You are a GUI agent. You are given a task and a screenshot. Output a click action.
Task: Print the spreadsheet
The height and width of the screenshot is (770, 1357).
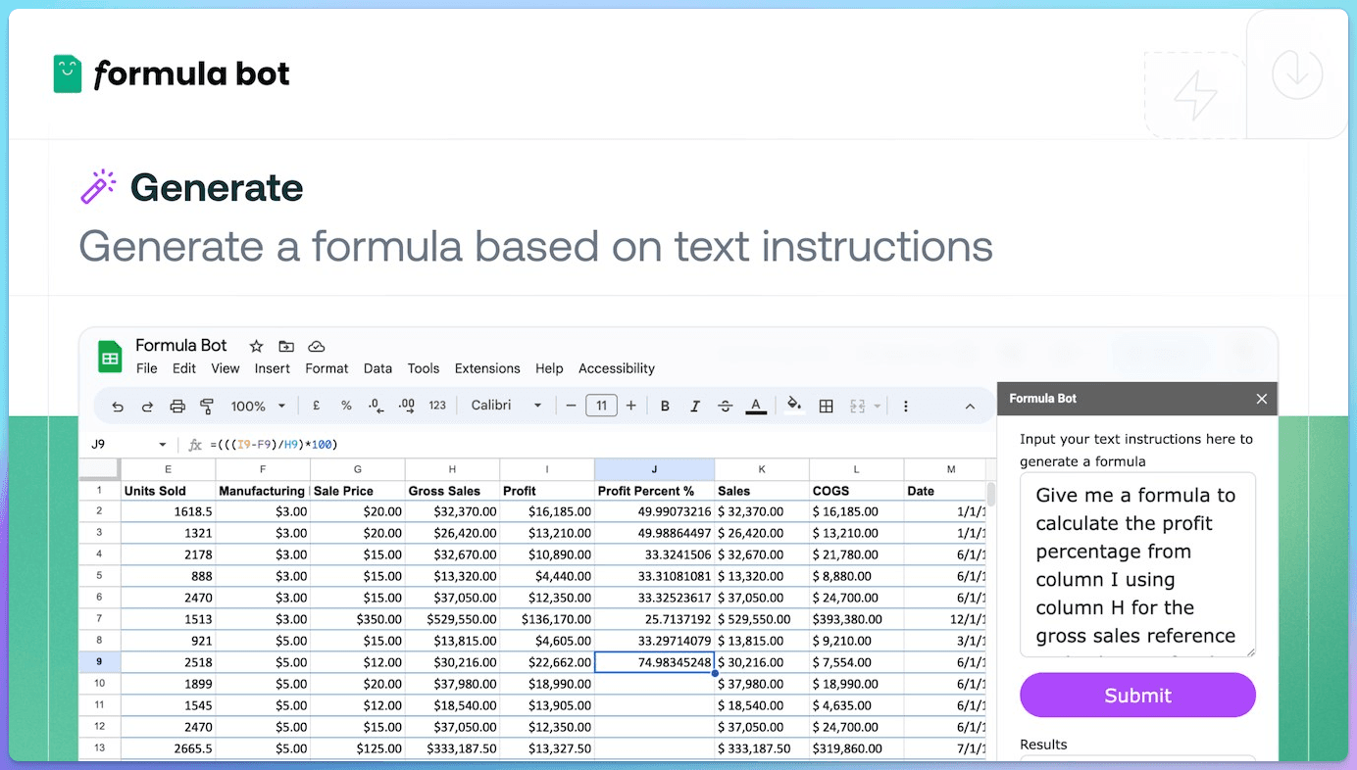click(x=177, y=406)
